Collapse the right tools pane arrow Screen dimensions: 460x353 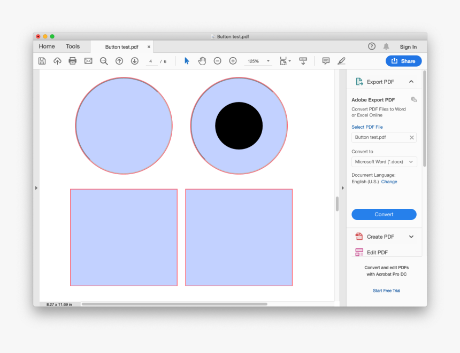click(x=343, y=188)
